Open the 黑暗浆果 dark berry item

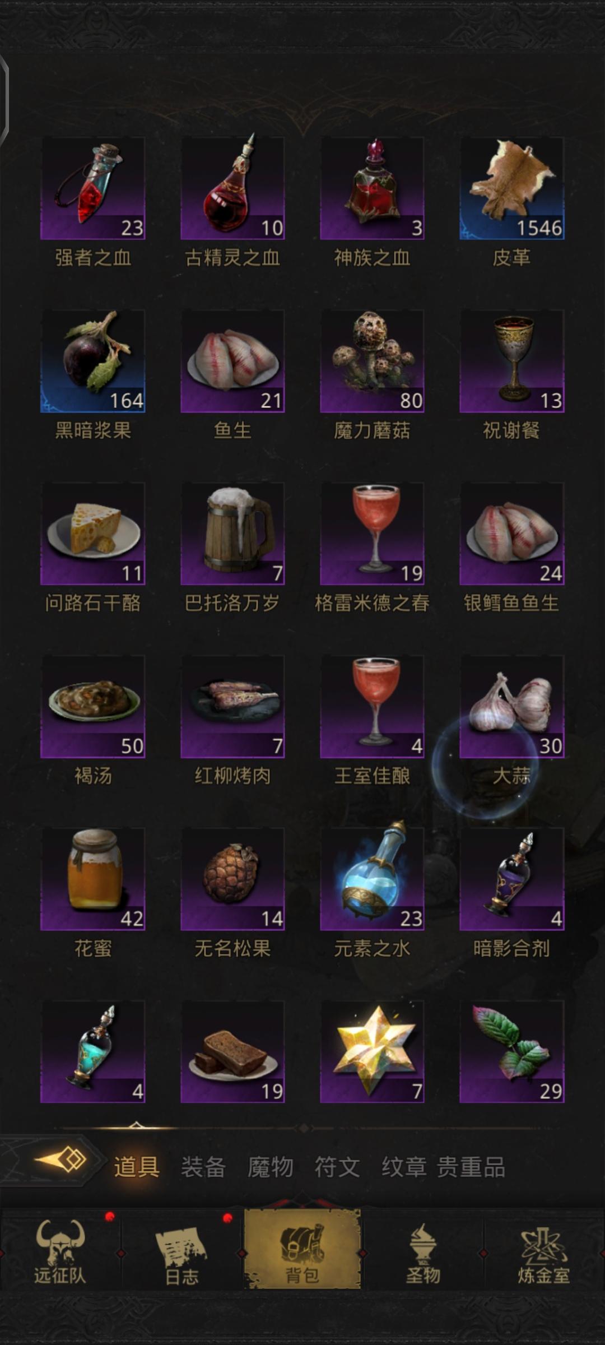point(93,361)
